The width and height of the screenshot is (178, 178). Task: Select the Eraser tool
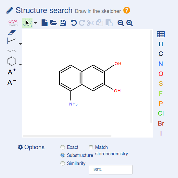[x=12, y=32]
